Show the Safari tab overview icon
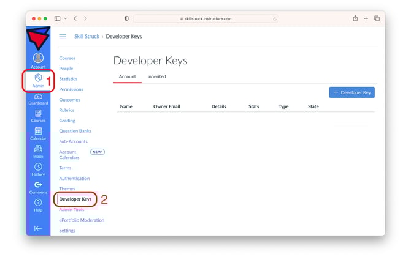This screenshot has width=411, height=257. point(377,18)
